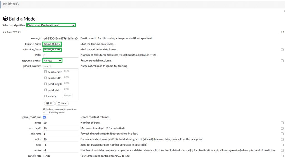The image size is (285, 158).
Task: Click the missing values percentage field
Action: click(45, 113)
